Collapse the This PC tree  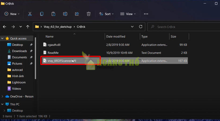pos(2,104)
